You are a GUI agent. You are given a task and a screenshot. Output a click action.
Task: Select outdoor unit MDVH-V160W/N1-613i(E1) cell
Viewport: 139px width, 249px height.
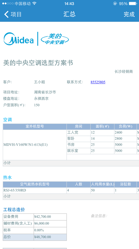(35, 145)
